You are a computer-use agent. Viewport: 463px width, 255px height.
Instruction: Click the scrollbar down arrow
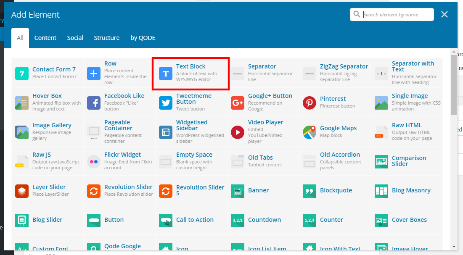[454, 247]
